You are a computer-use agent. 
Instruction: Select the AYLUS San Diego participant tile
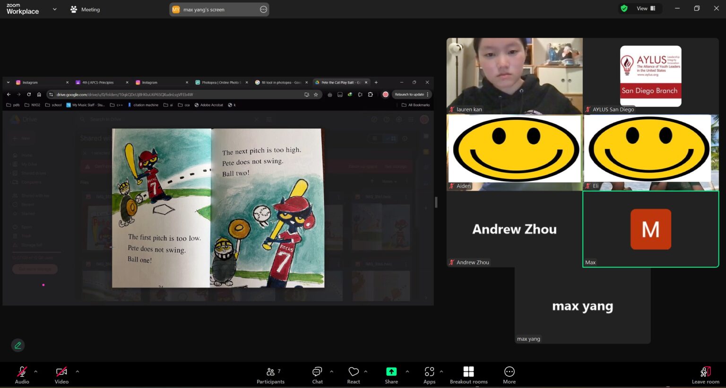[x=651, y=76]
